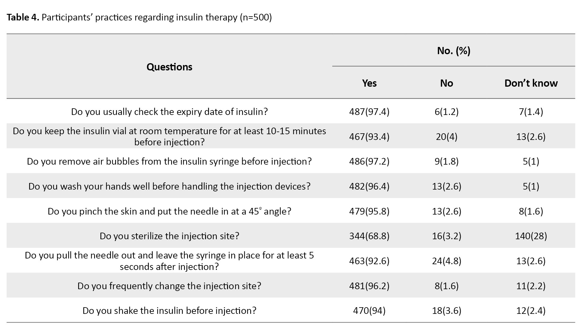This screenshot has height=328, width=588.
Task: Click the 344(68.8) yes value
Action: (369, 236)
